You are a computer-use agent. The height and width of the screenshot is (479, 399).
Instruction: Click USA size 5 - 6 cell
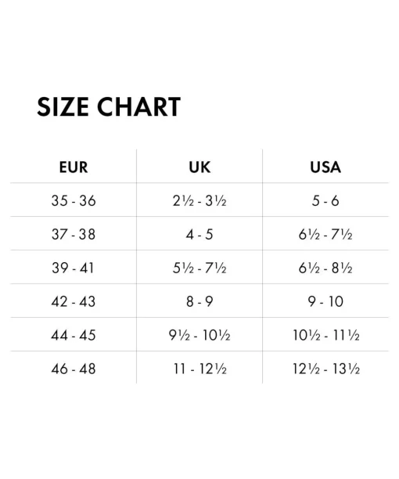pyautogui.click(x=325, y=200)
